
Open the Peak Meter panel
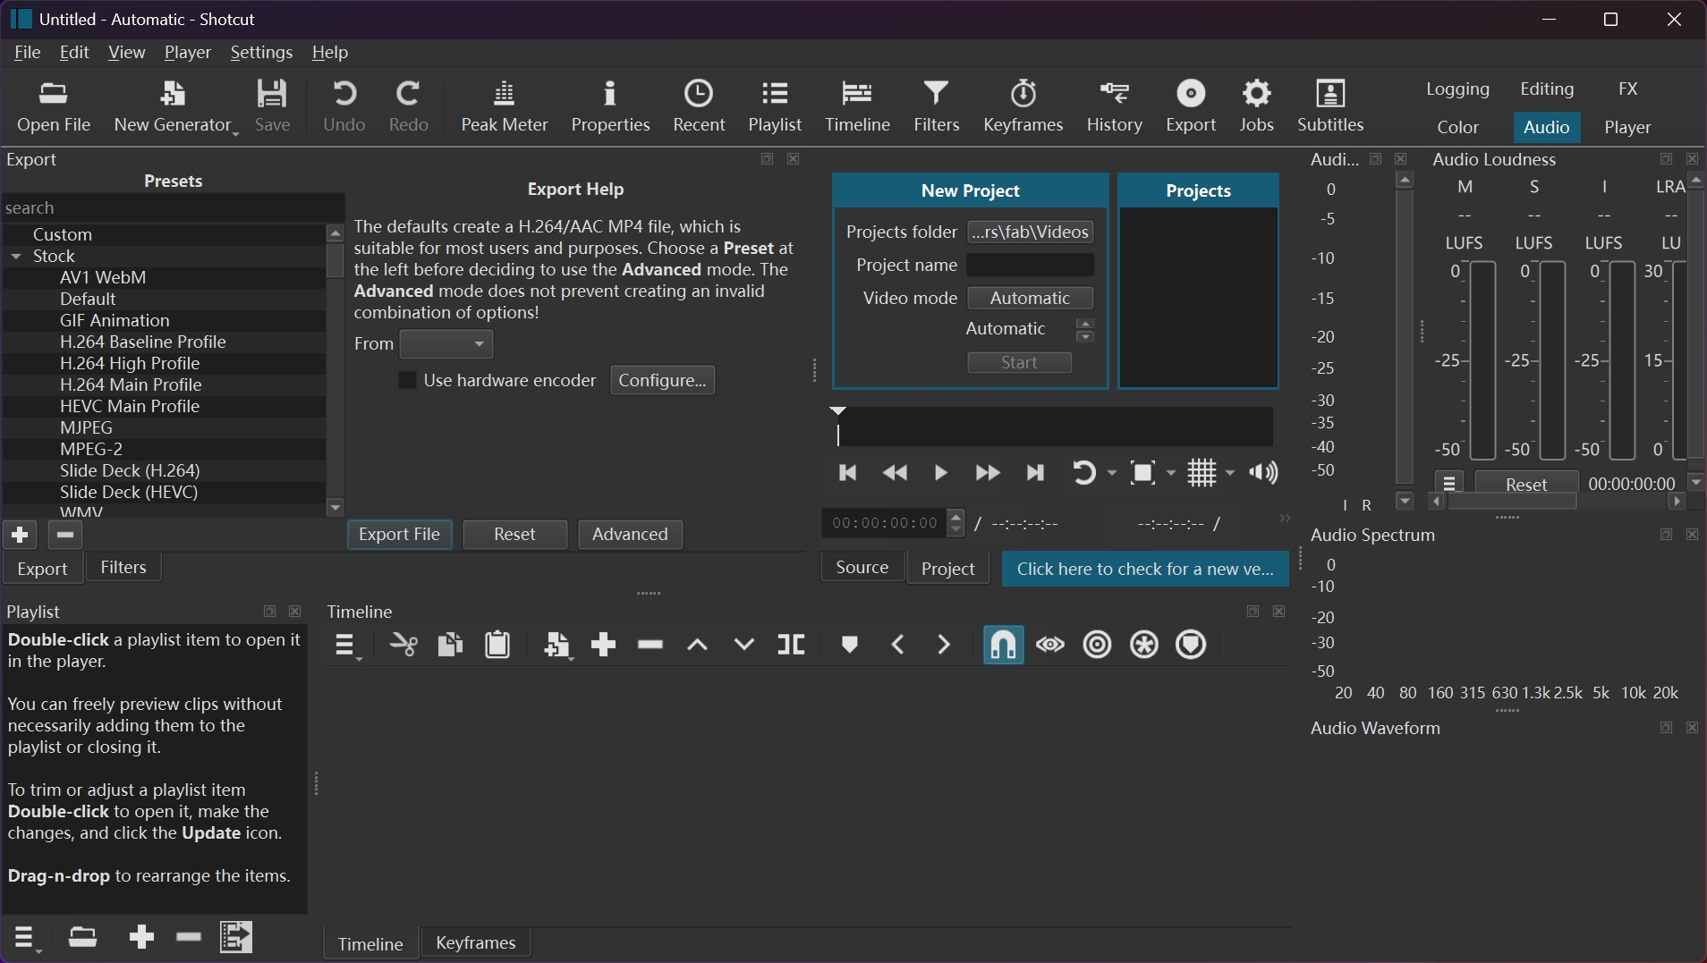coord(504,106)
